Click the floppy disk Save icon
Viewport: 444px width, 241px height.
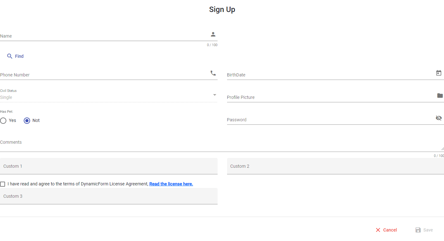(418, 230)
